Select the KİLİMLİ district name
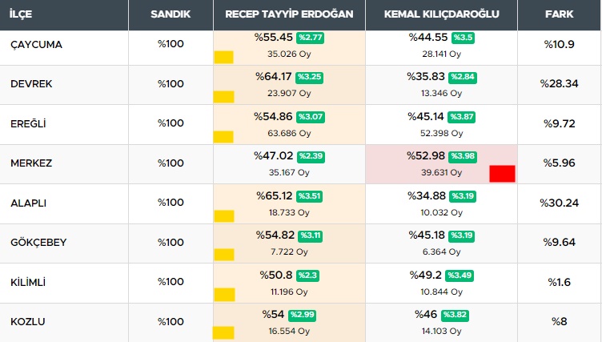 click(28, 282)
